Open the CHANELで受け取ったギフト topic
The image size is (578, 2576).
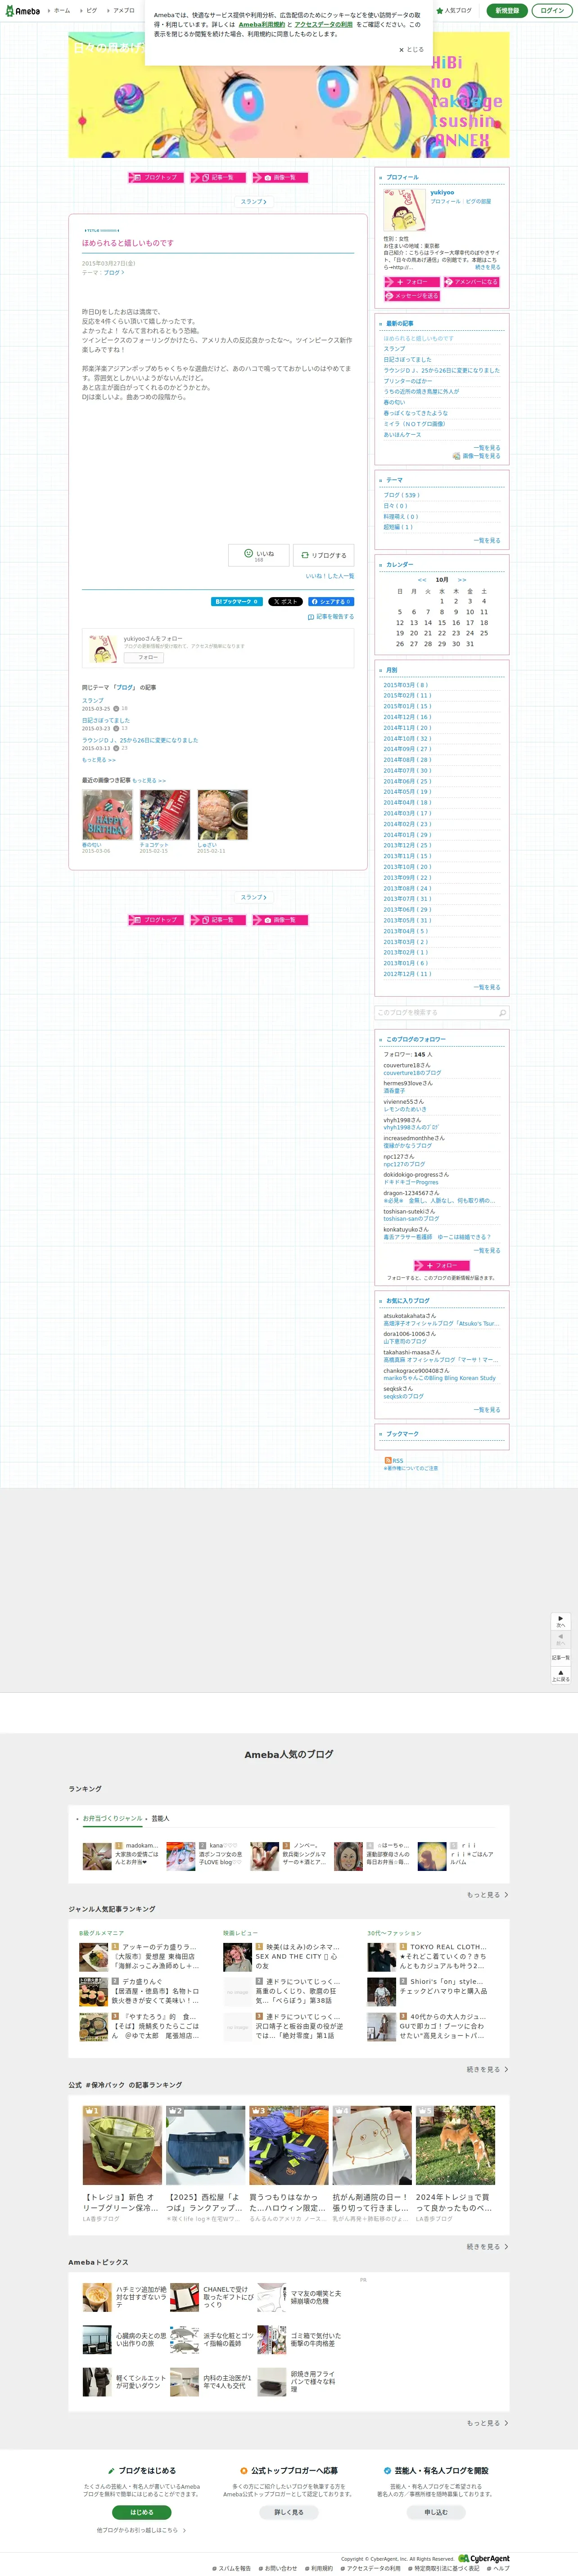213,2297
